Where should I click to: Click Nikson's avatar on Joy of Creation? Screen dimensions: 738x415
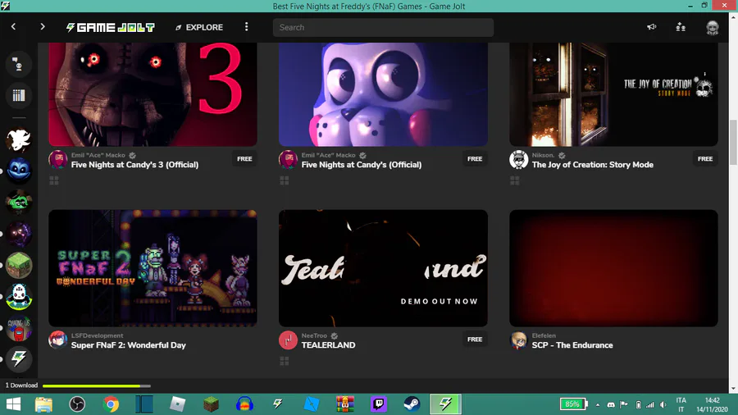click(519, 159)
